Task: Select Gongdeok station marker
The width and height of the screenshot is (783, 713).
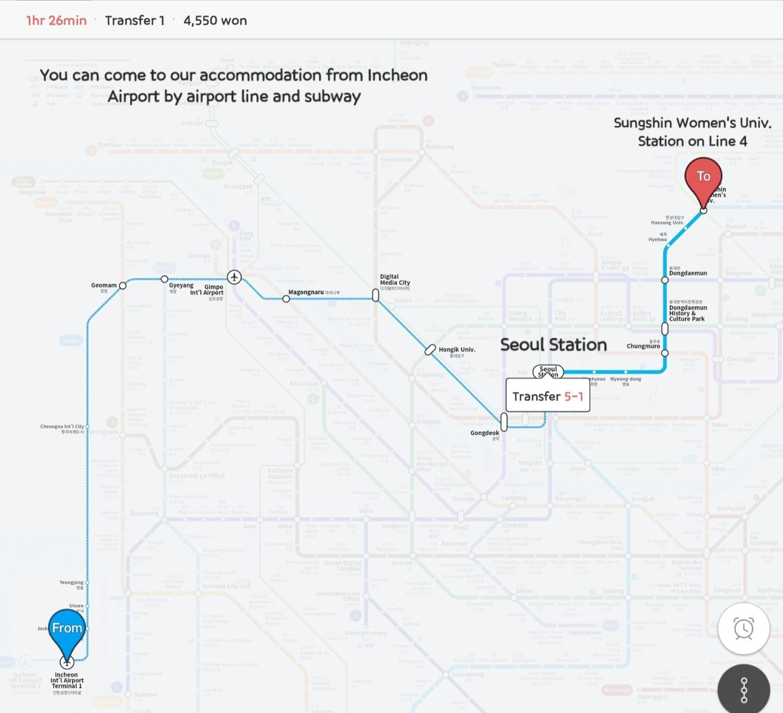Action: point(504,421)
